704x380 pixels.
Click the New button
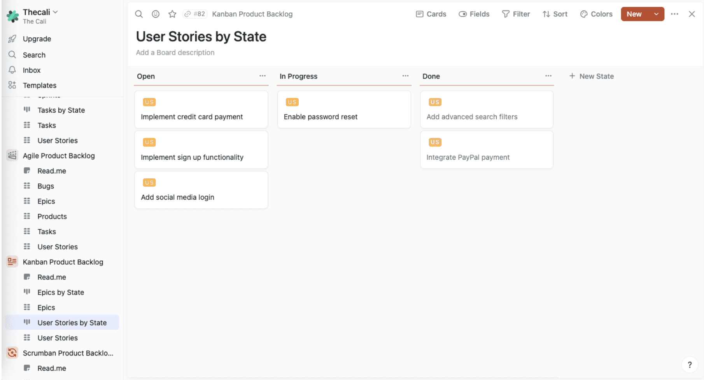634,14
